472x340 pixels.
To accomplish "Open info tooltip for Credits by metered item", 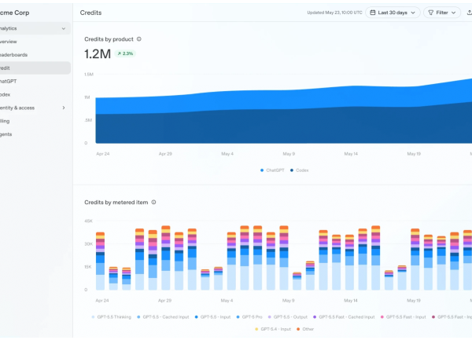I will click(153, 202).
